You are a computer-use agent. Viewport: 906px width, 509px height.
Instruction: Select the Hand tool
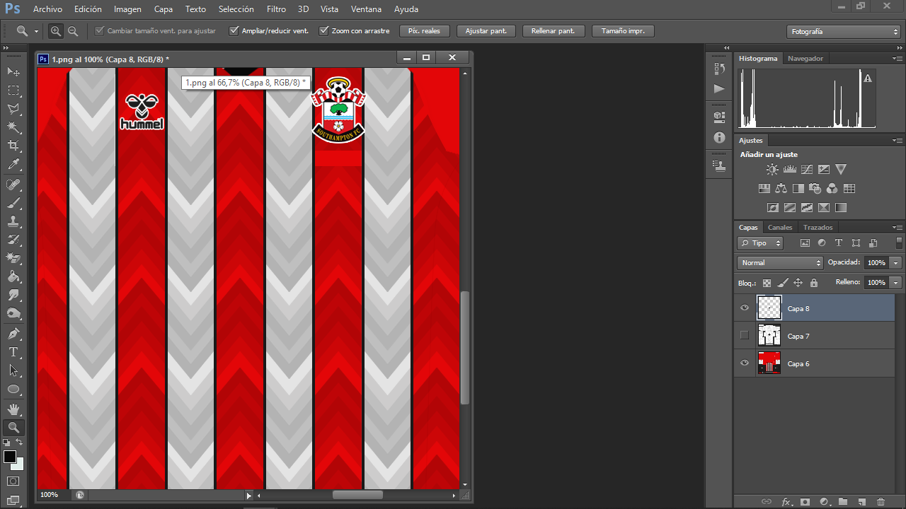pos(13,409)
